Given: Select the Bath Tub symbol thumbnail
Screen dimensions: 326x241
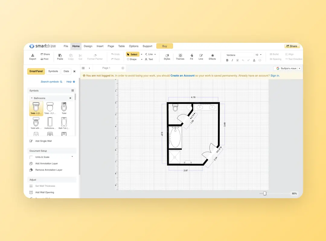Looking at the screenshot, I should pyautogui.click(x=64, y=122).
